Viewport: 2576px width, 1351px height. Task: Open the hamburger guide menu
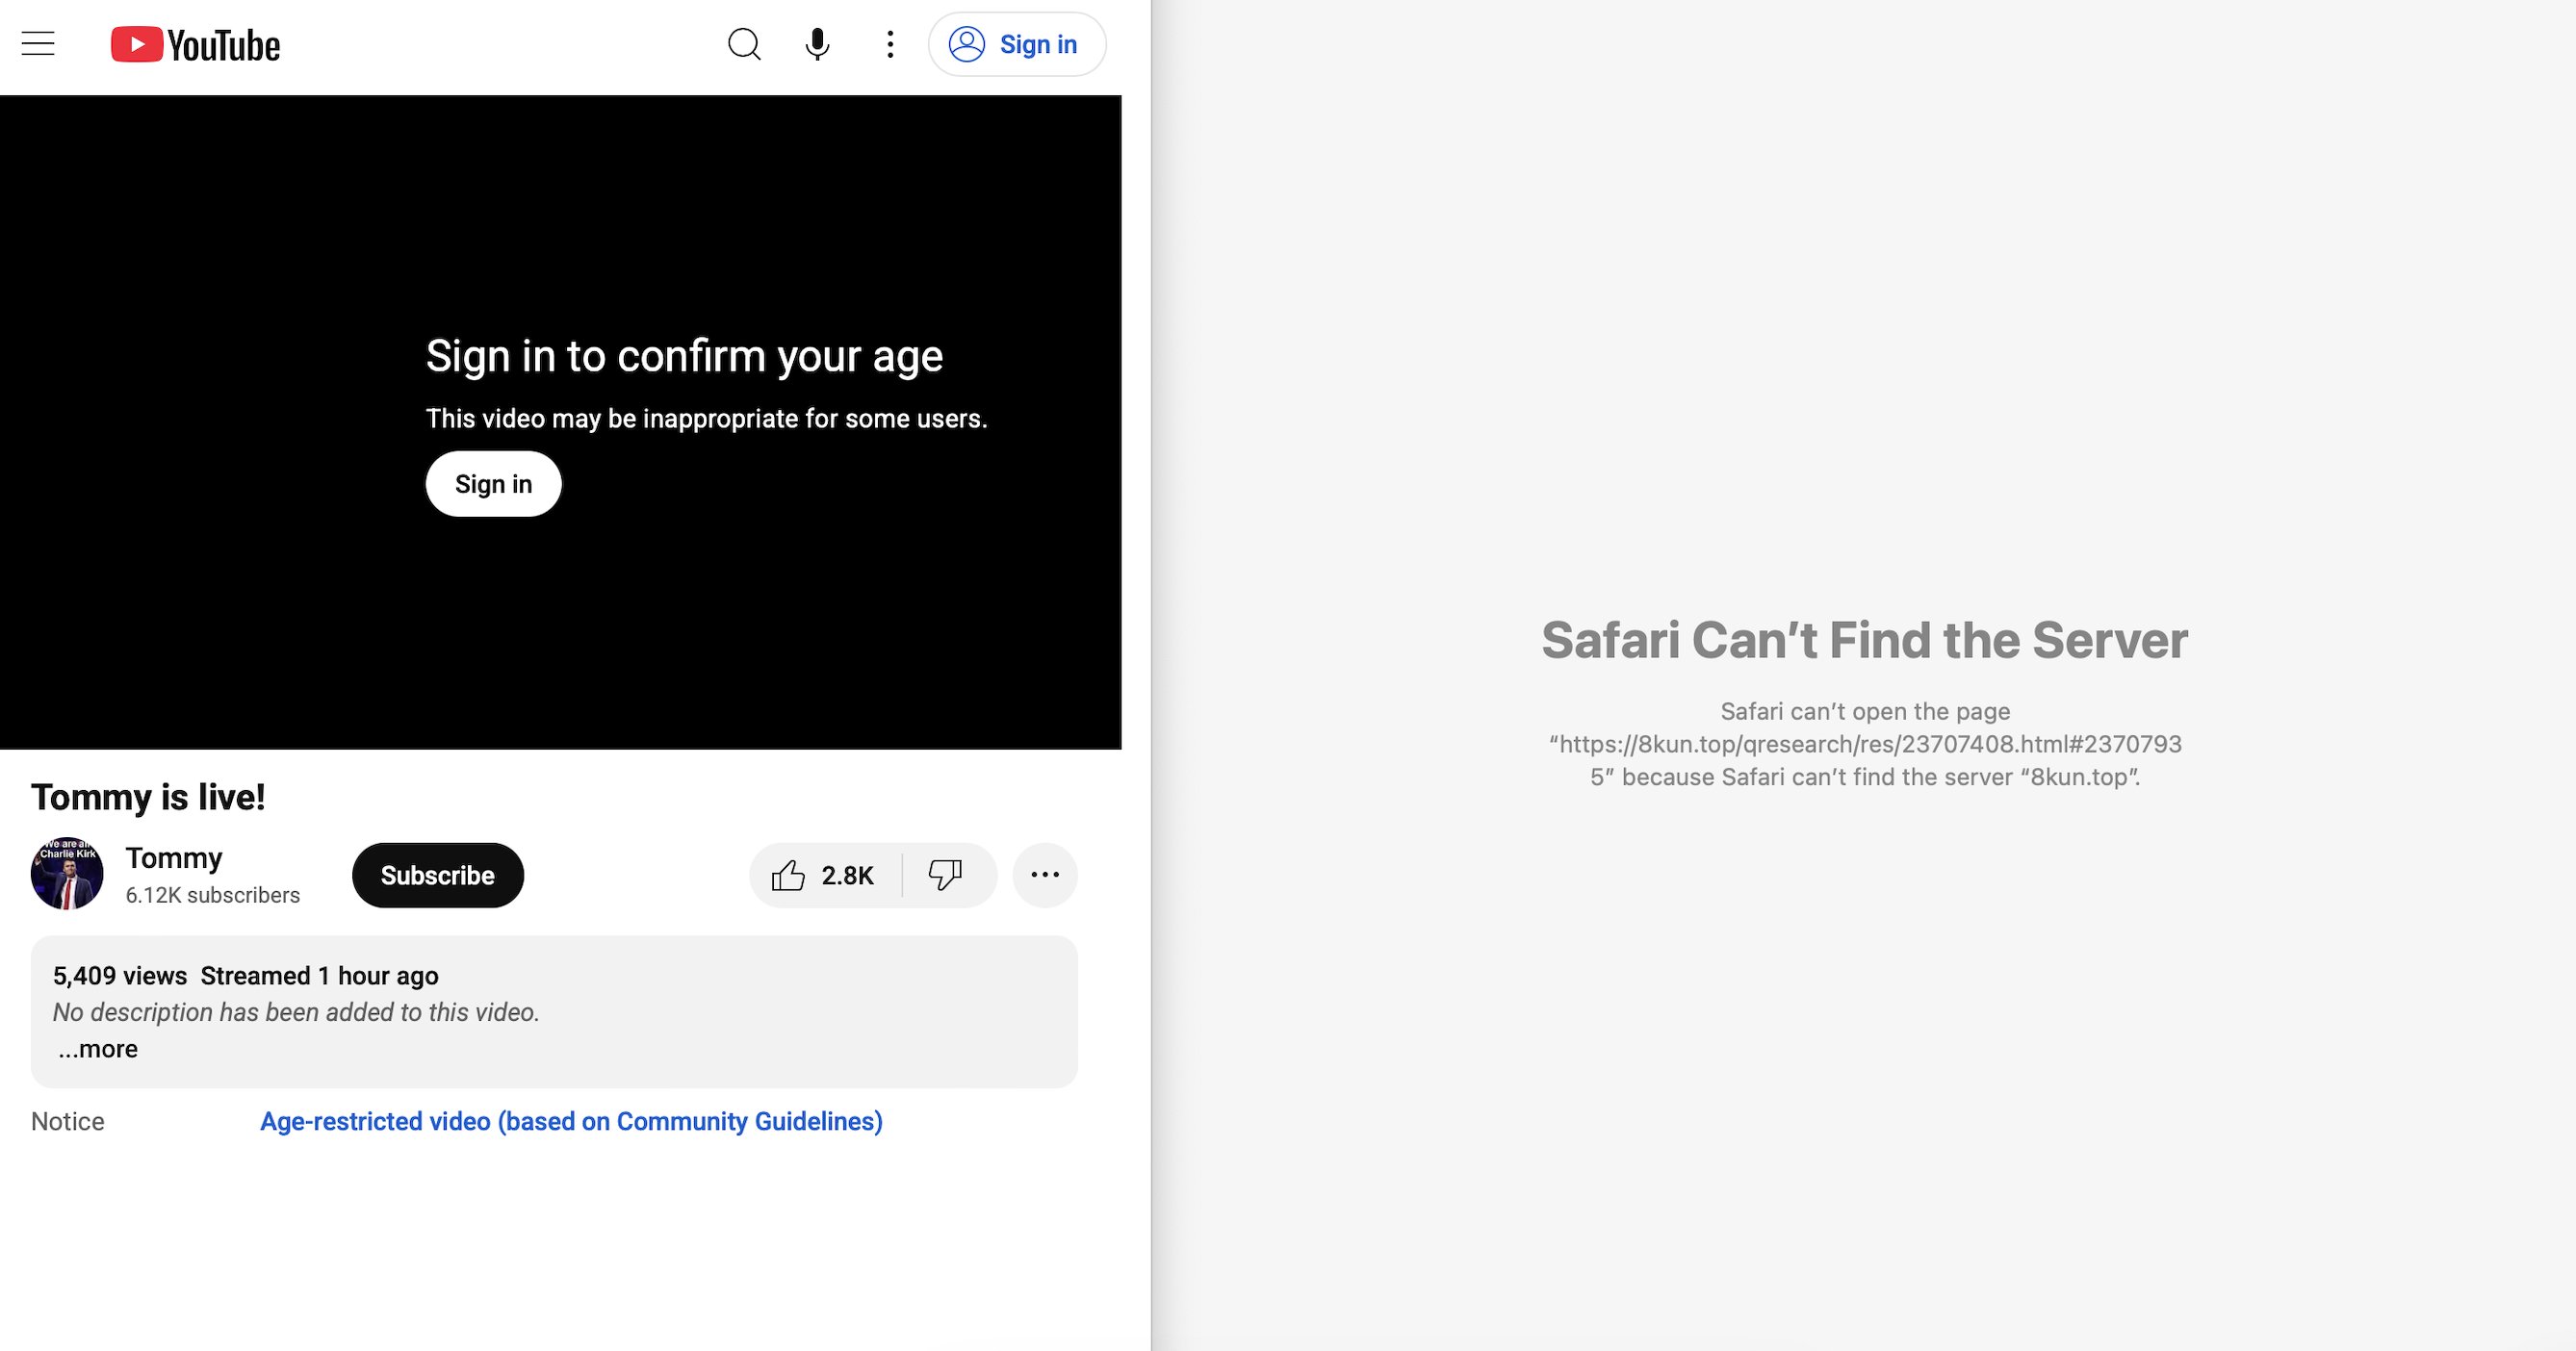[38, 44]
